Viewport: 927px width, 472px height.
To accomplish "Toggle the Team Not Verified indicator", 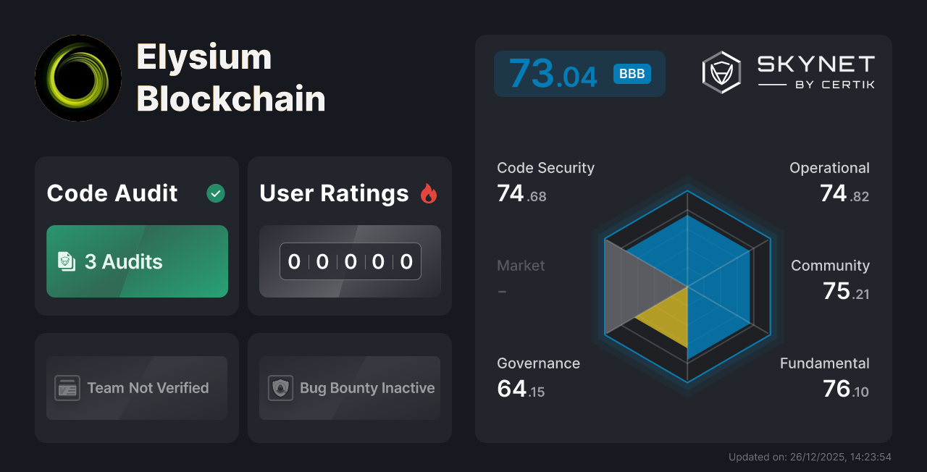I will (x=136, y=388).
